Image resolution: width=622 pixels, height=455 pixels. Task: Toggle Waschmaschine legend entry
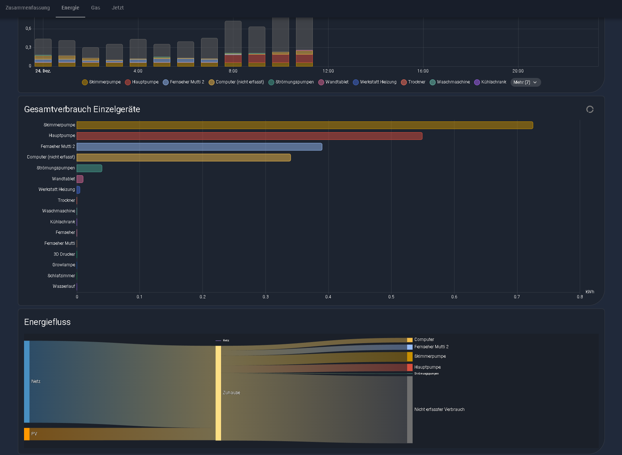(x=450, y=82)
